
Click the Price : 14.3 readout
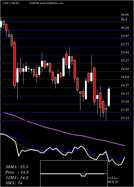pyautogui.click(x=17, y=172)
